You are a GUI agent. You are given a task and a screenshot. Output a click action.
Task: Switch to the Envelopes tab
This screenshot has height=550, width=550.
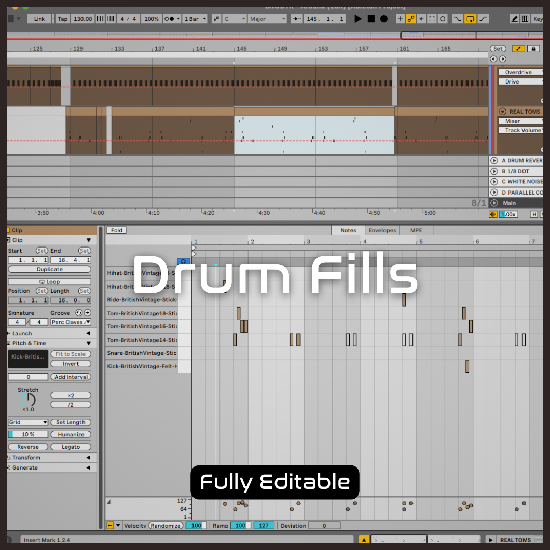coord(382,230)
